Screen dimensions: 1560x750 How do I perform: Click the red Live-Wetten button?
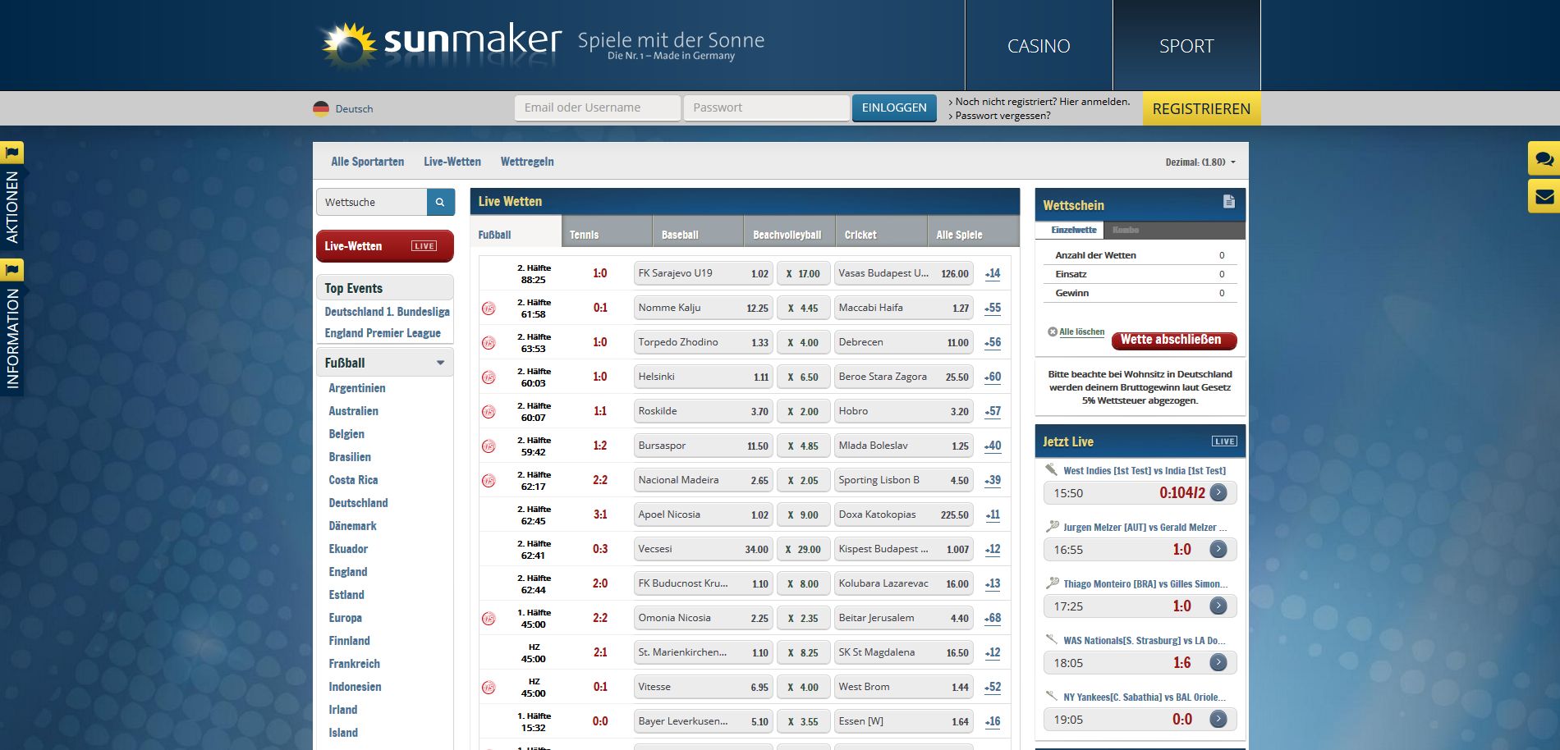coord(384,246)
